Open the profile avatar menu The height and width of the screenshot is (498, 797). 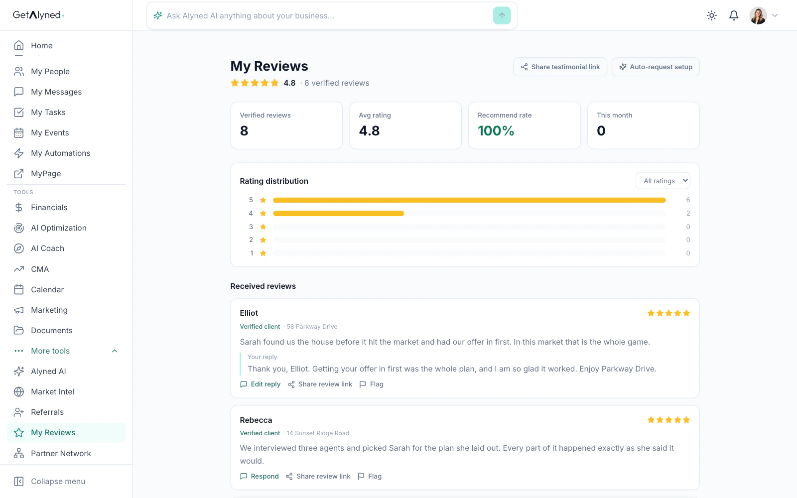[758, 15]
